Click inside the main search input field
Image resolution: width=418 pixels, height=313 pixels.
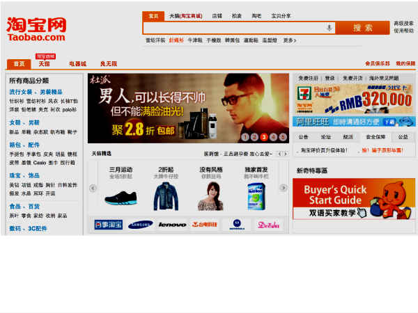234,28
